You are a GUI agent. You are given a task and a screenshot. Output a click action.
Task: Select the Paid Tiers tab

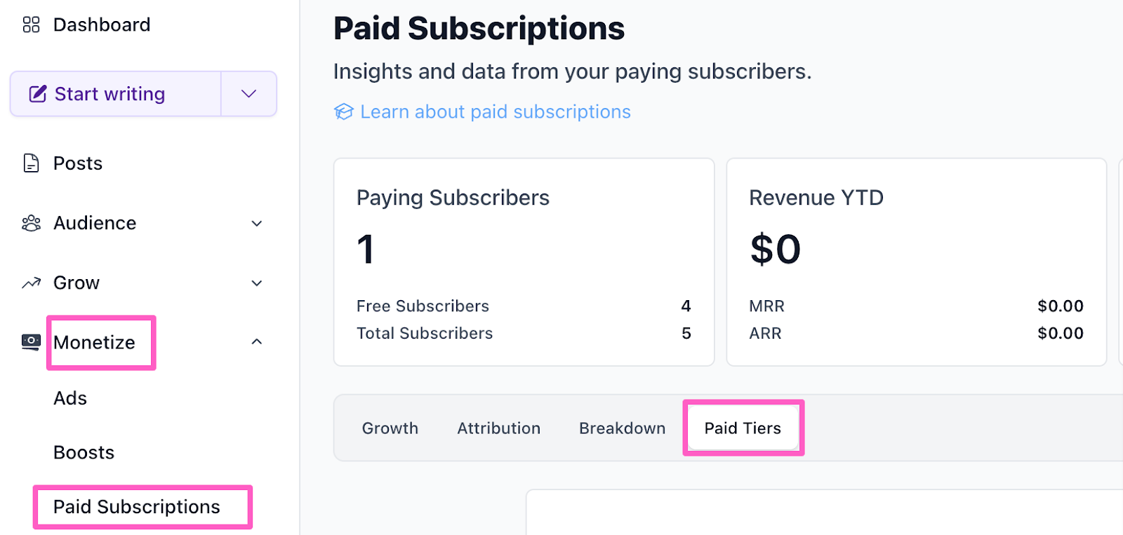click(x=743, y=428)
